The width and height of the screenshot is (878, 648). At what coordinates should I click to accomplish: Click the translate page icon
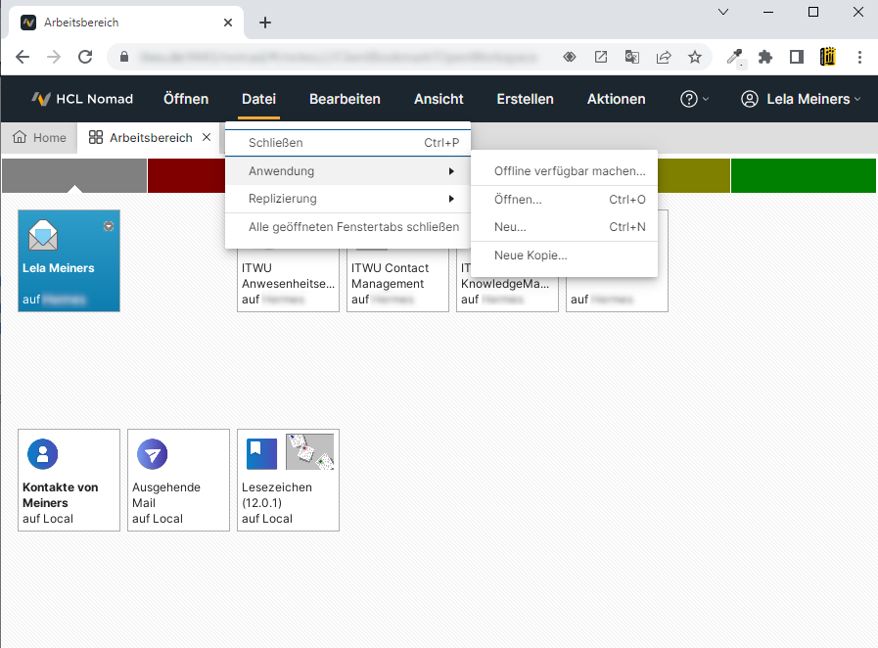(632, 57)
